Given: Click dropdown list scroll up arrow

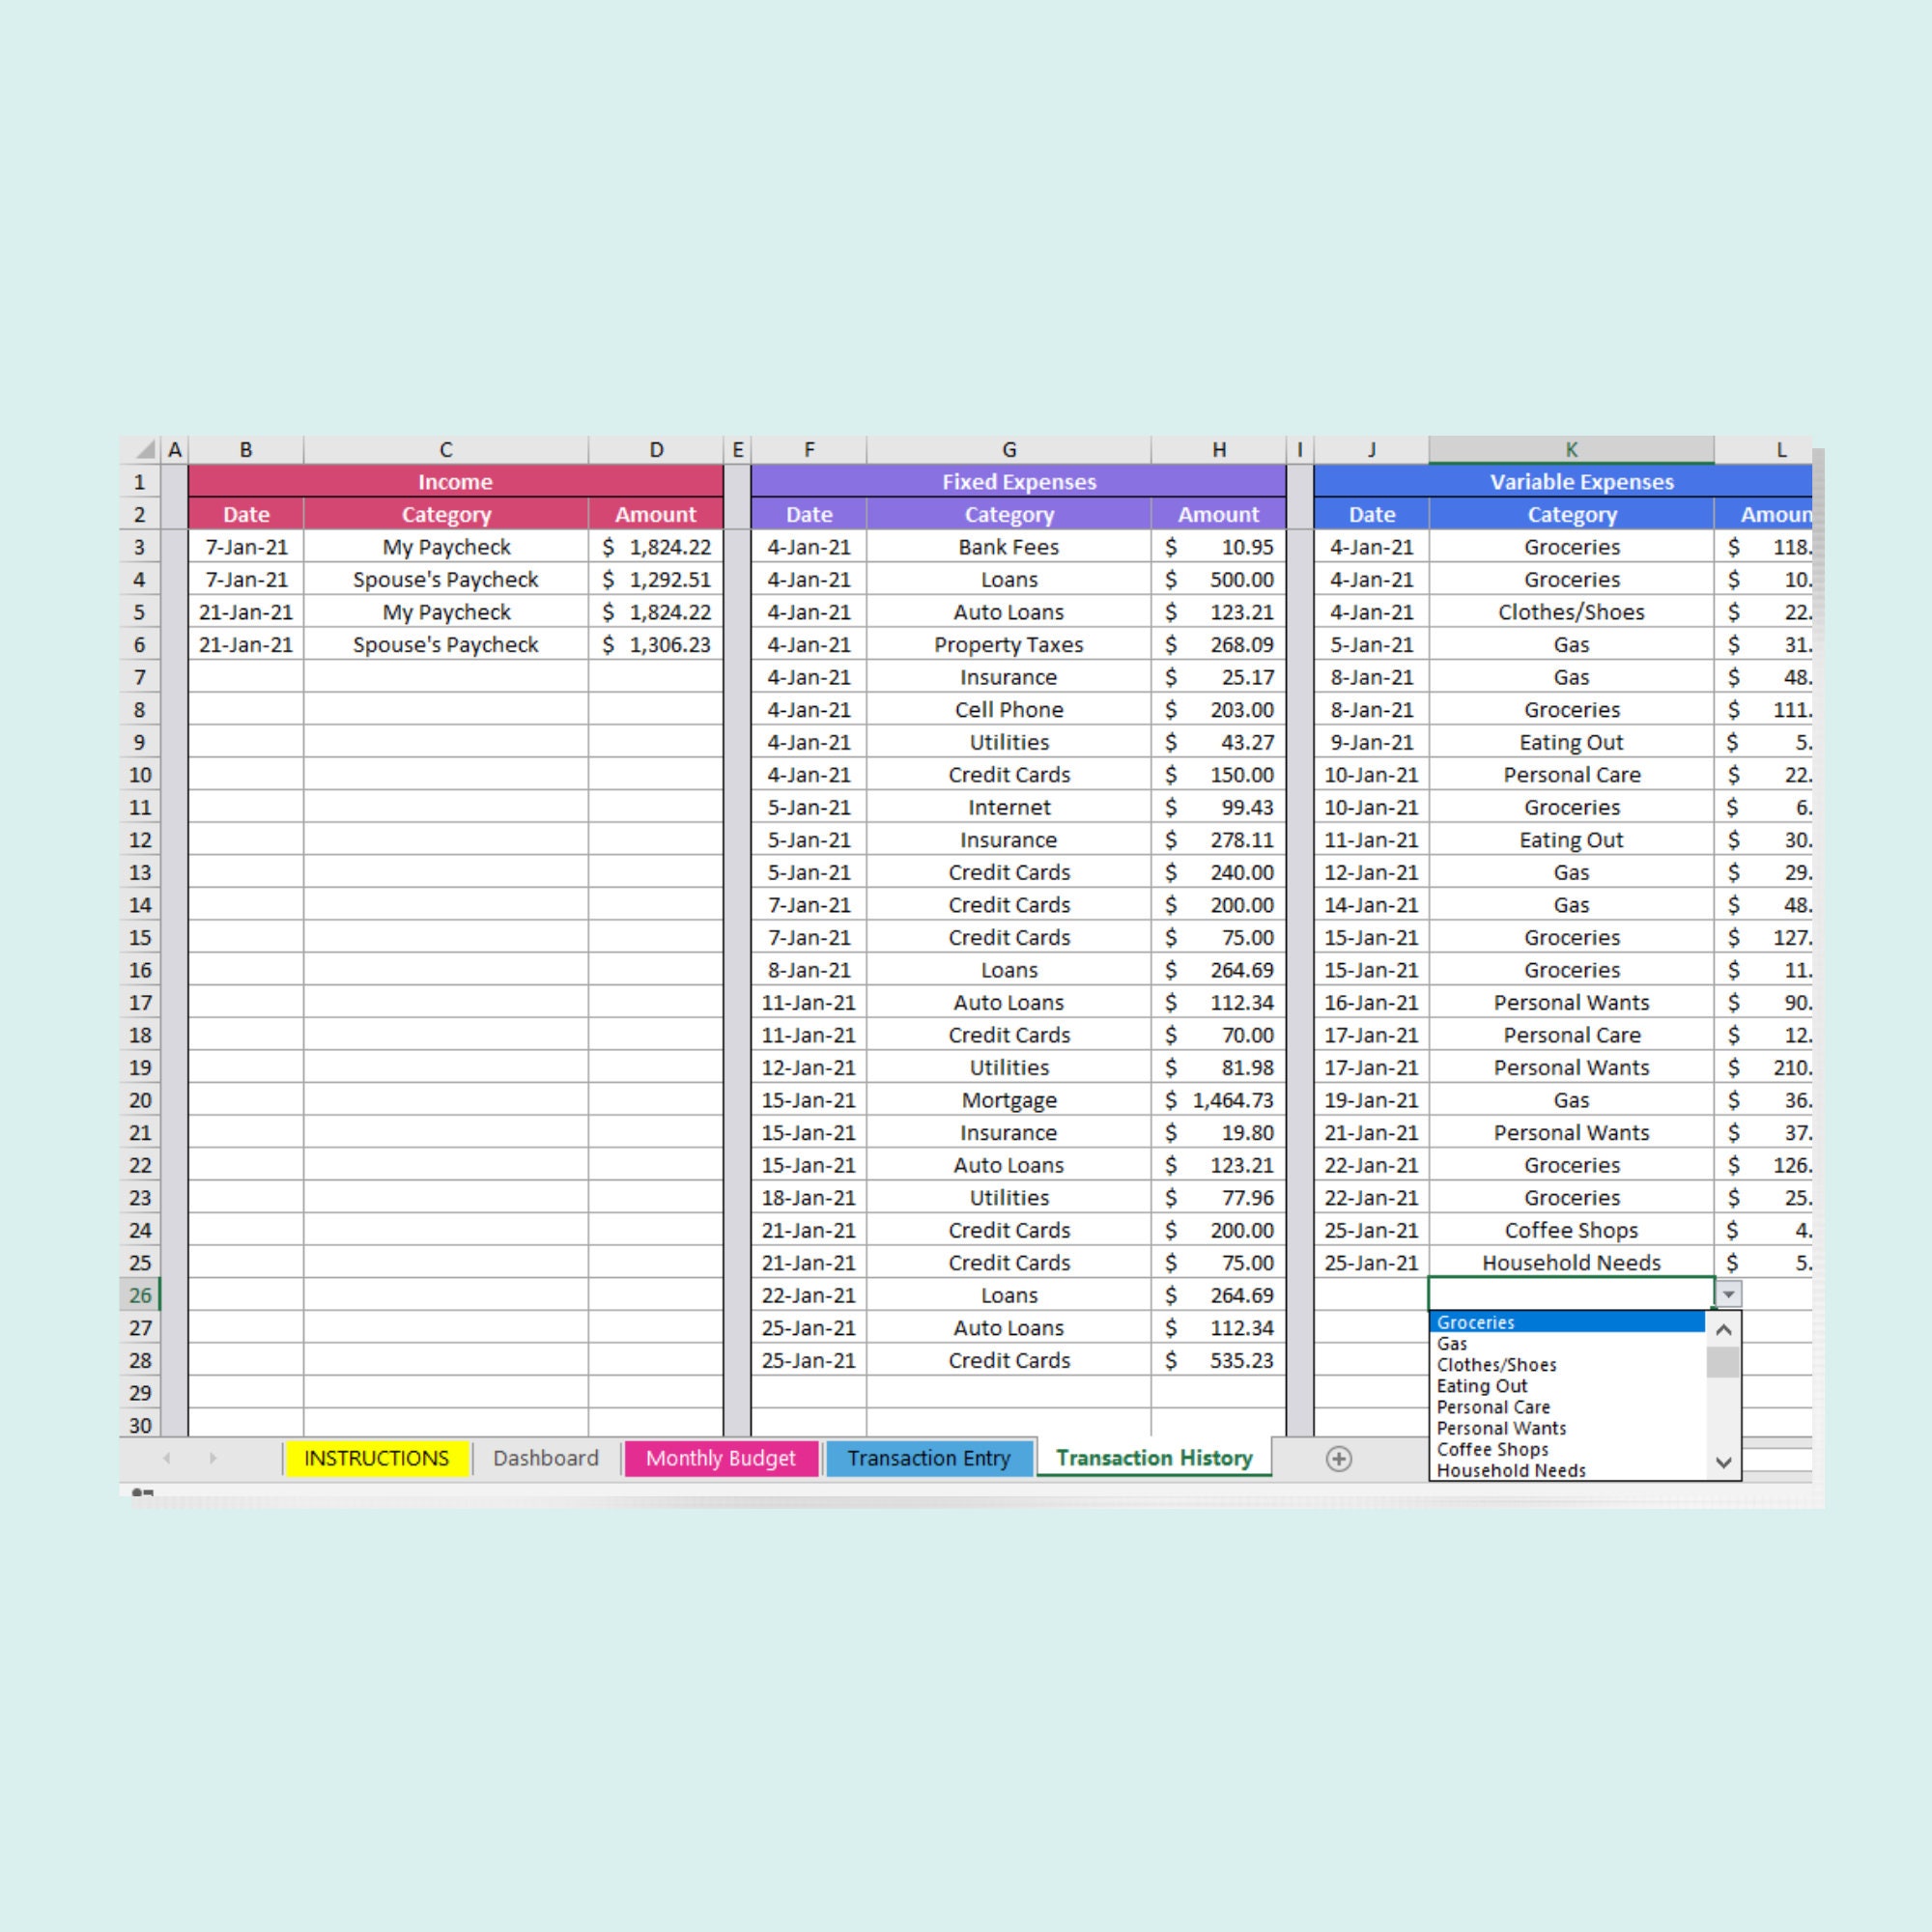Looking at the screenshot, I should (x=1723, y=1330).
